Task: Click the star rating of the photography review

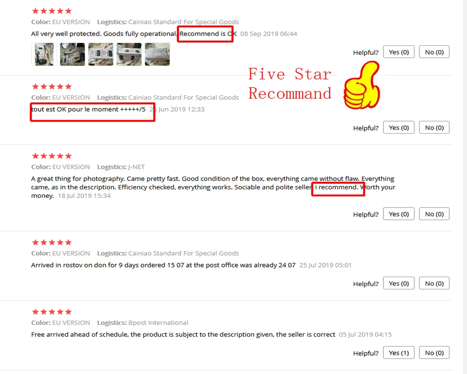Action: click(52, 156)
